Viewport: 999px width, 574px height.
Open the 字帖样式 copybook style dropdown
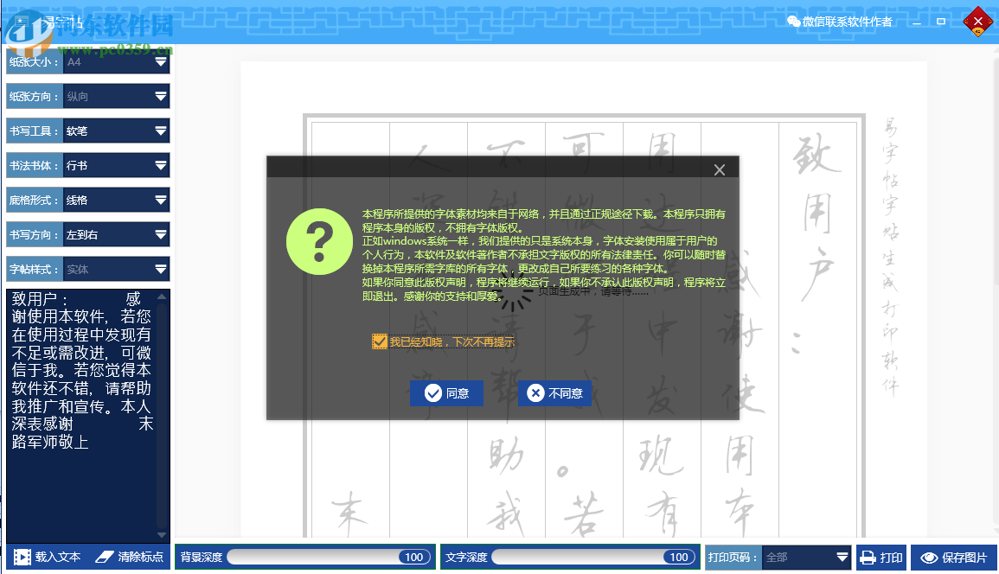(x=159, y=269)
